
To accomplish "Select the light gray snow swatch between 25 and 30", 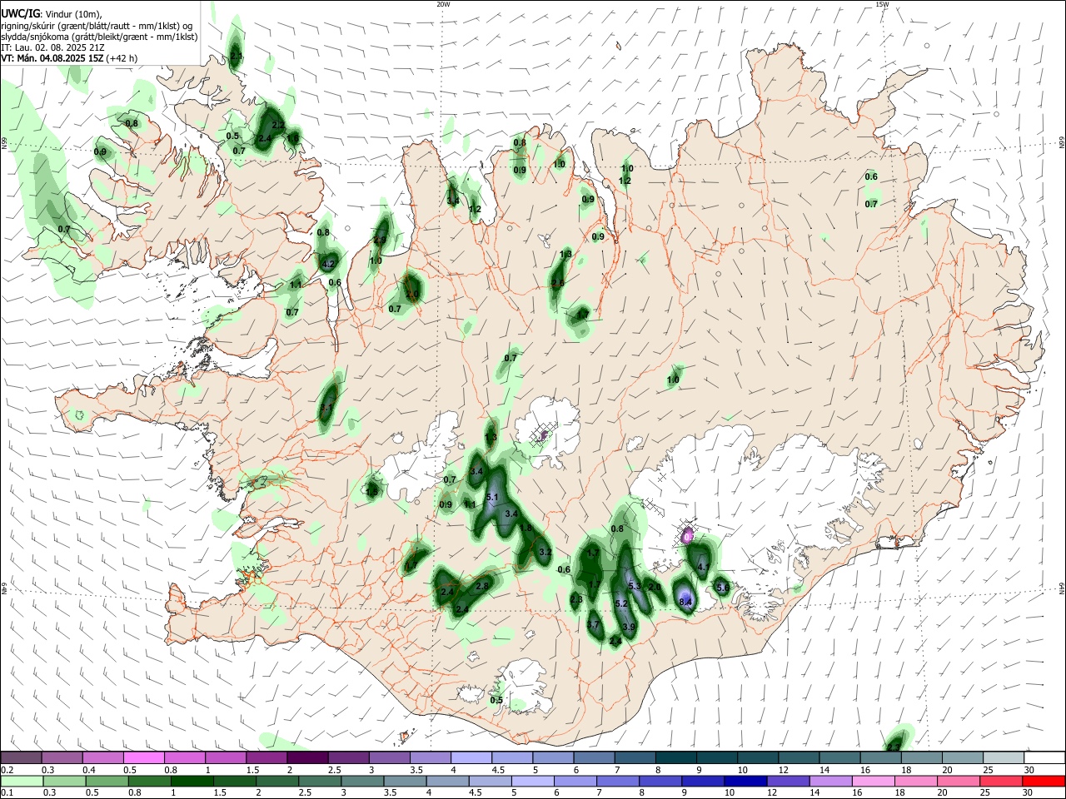I will tap(1002, 757).
